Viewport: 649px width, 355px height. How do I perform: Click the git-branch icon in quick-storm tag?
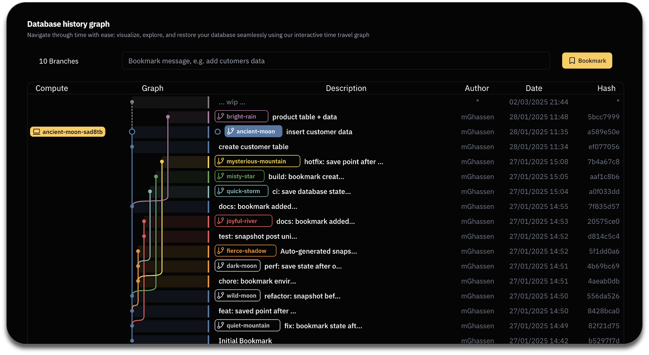point(221,191)
